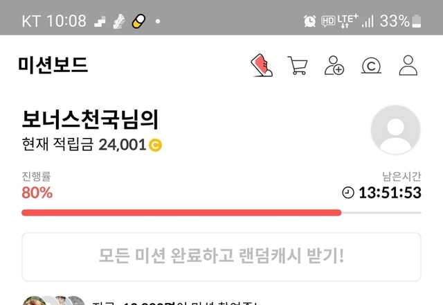
Task: Tap the alarm clock status bar icon
Action: 309,21
